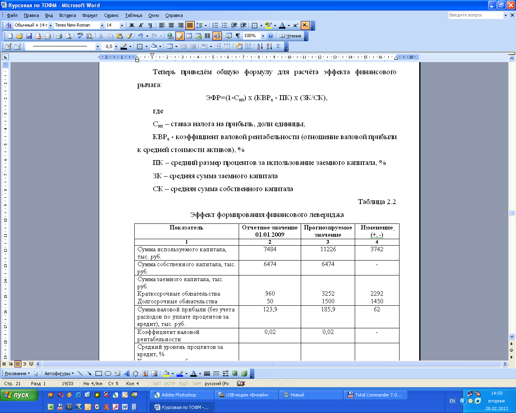Insert a hyperlink using the globe icon
Image resolution: width=516 pixels, height=413 pixels.
[x=170, y=36]
